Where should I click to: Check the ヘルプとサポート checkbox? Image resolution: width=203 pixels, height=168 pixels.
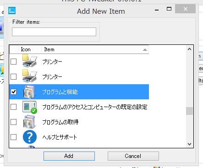(14, 137)
